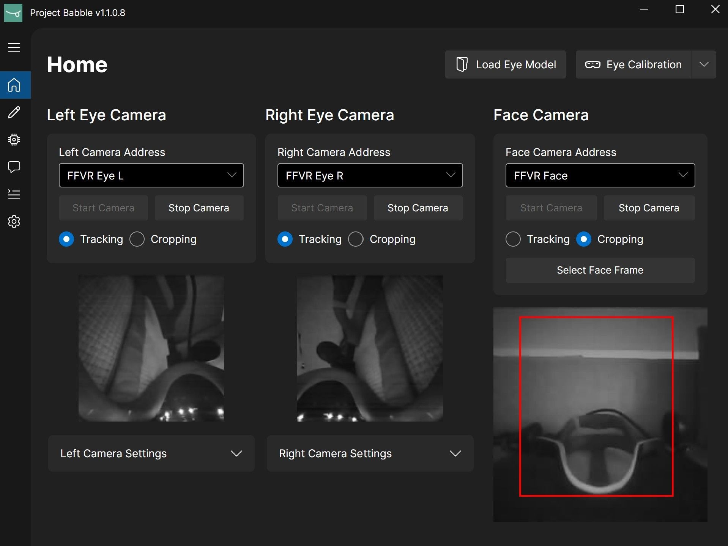Expand Right Camera Settings

370,453
